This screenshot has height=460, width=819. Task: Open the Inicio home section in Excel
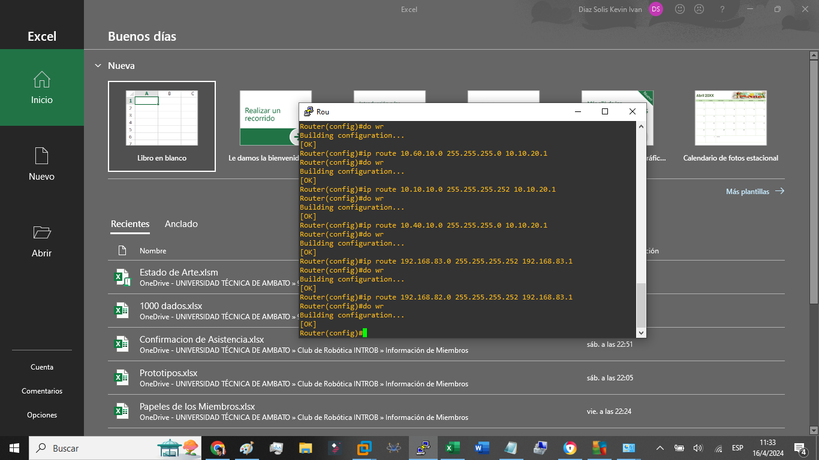[x=42, y=87]
